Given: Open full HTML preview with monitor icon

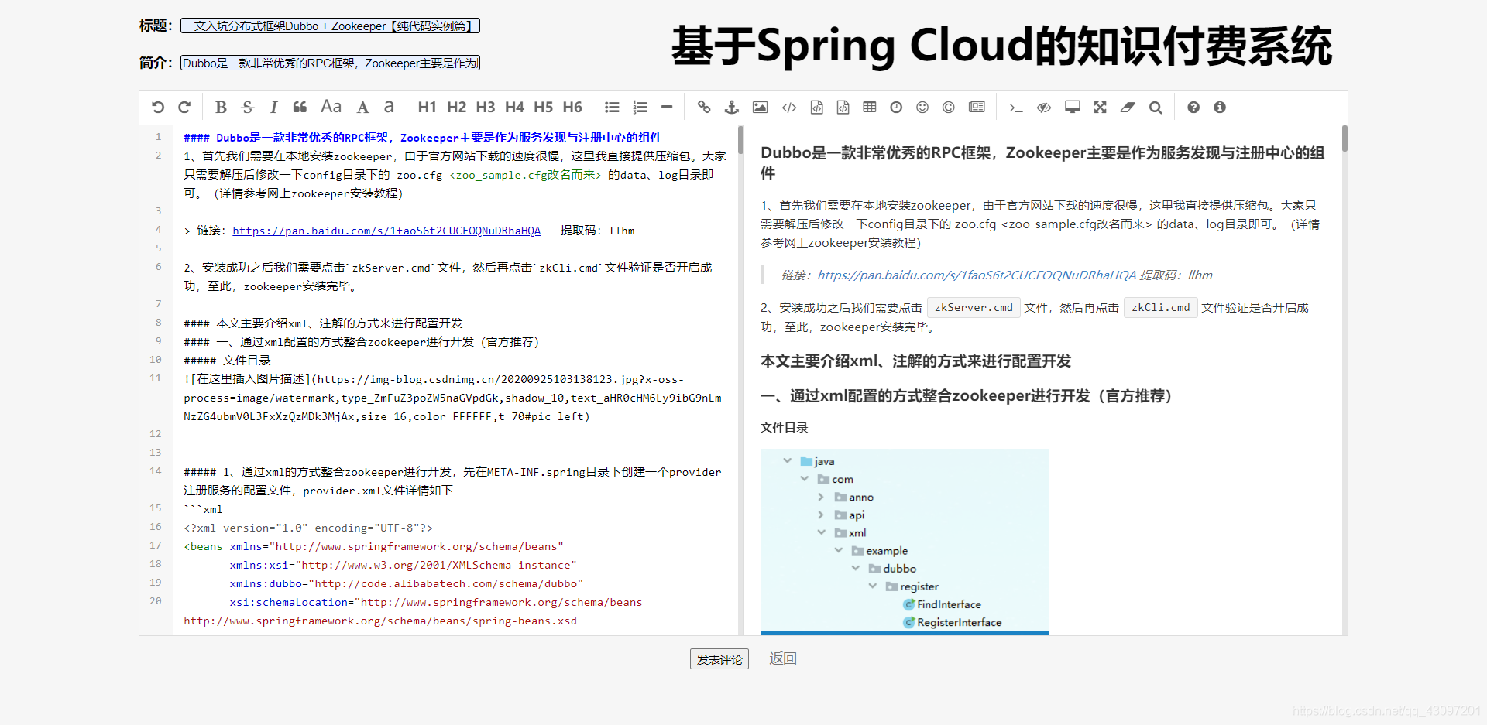Looking at the screenshot, I should coord(1073,108).
